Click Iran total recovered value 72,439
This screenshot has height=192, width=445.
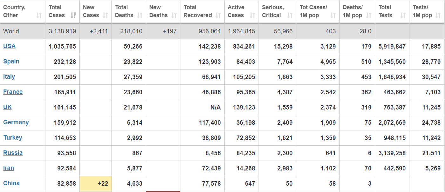(211, 168)
